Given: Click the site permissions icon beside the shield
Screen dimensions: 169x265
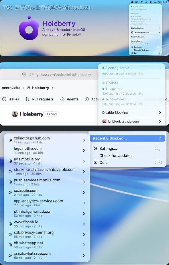Looking at the screenshot, I should (31, 74).
